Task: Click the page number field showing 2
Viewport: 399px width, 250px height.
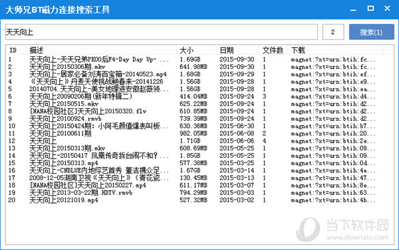Action: [333, 32]
